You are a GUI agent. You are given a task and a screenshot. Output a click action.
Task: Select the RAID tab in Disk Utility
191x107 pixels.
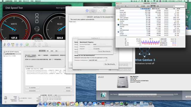[x=52, y=51]
